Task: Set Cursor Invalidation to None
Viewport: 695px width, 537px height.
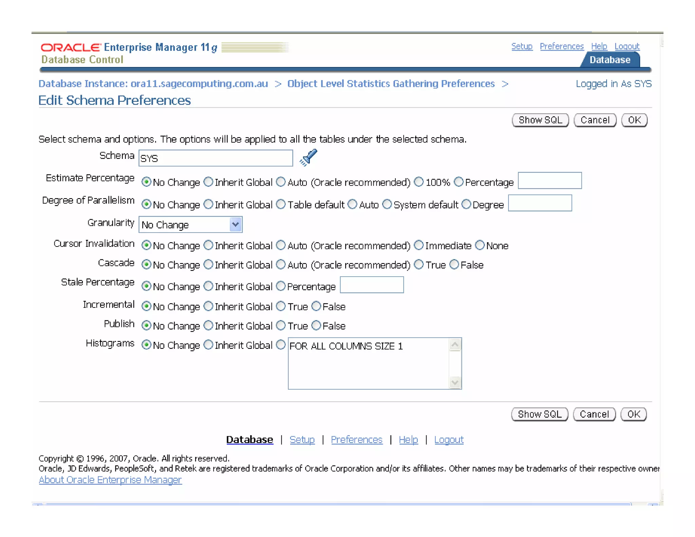Action: [x=480, y=245]
